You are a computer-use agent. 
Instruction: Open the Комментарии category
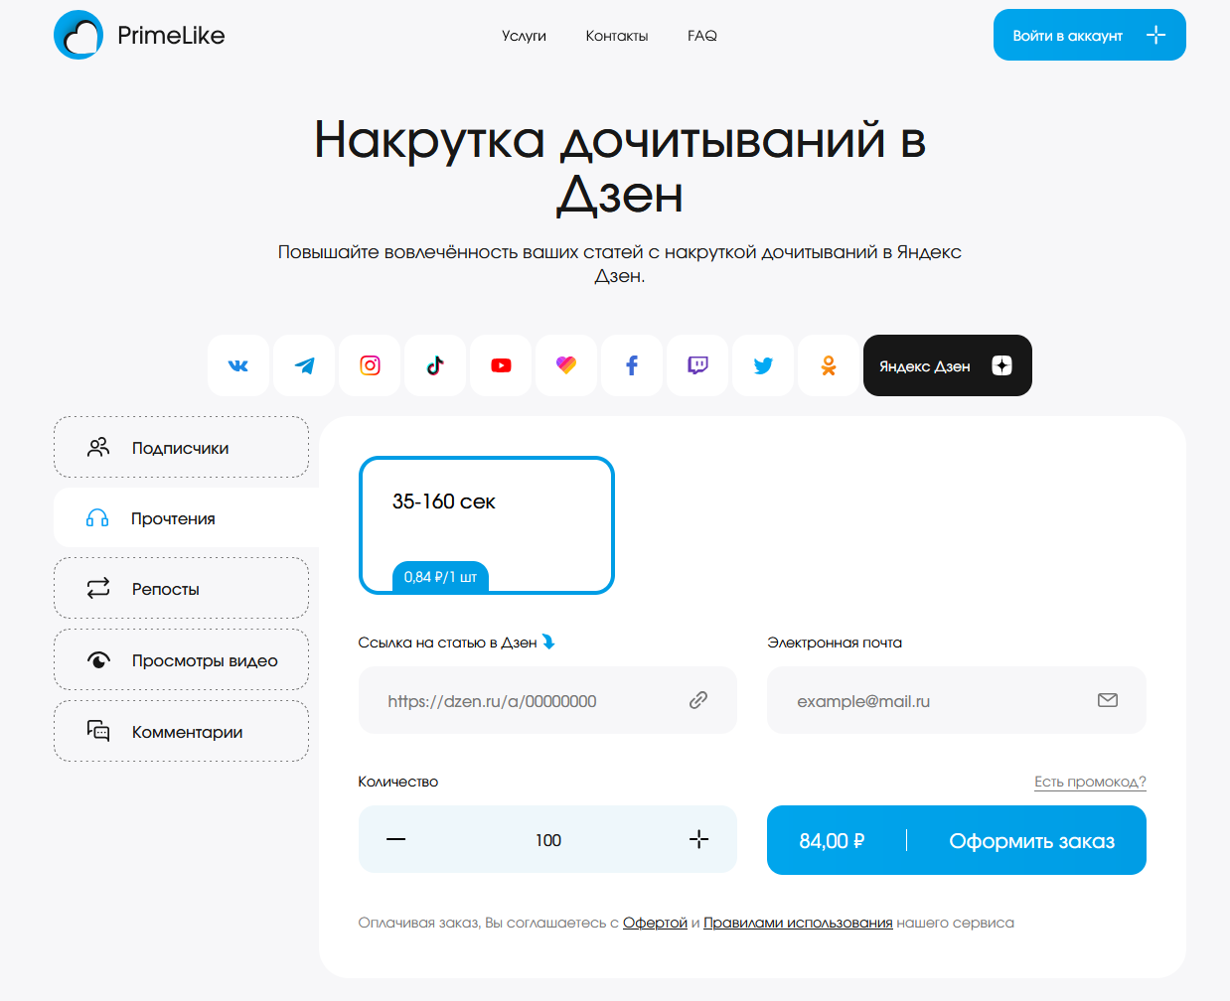coord(181,731)
